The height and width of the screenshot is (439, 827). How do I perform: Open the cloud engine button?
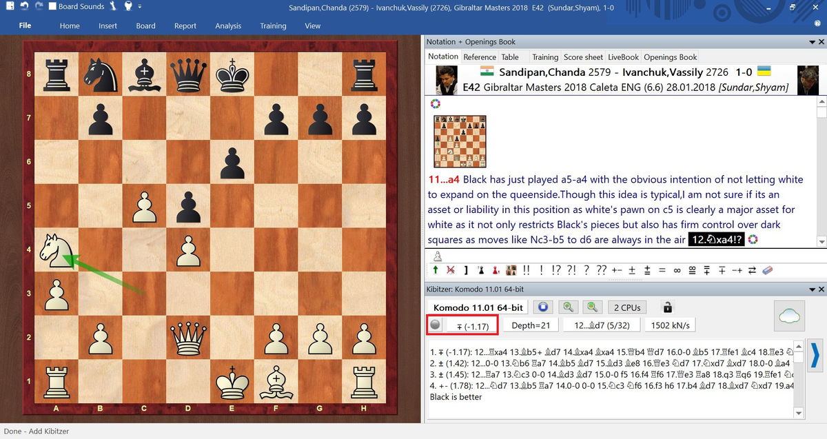click(791, 316)
